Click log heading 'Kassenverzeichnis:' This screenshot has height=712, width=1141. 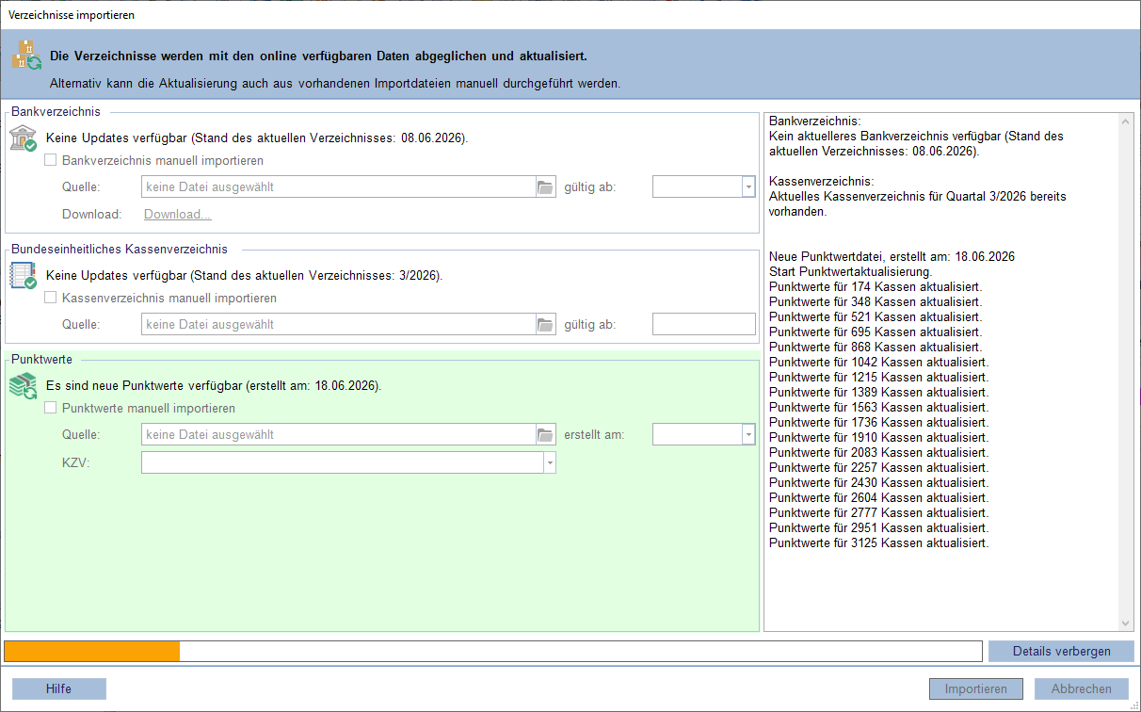tap(822, 181)
